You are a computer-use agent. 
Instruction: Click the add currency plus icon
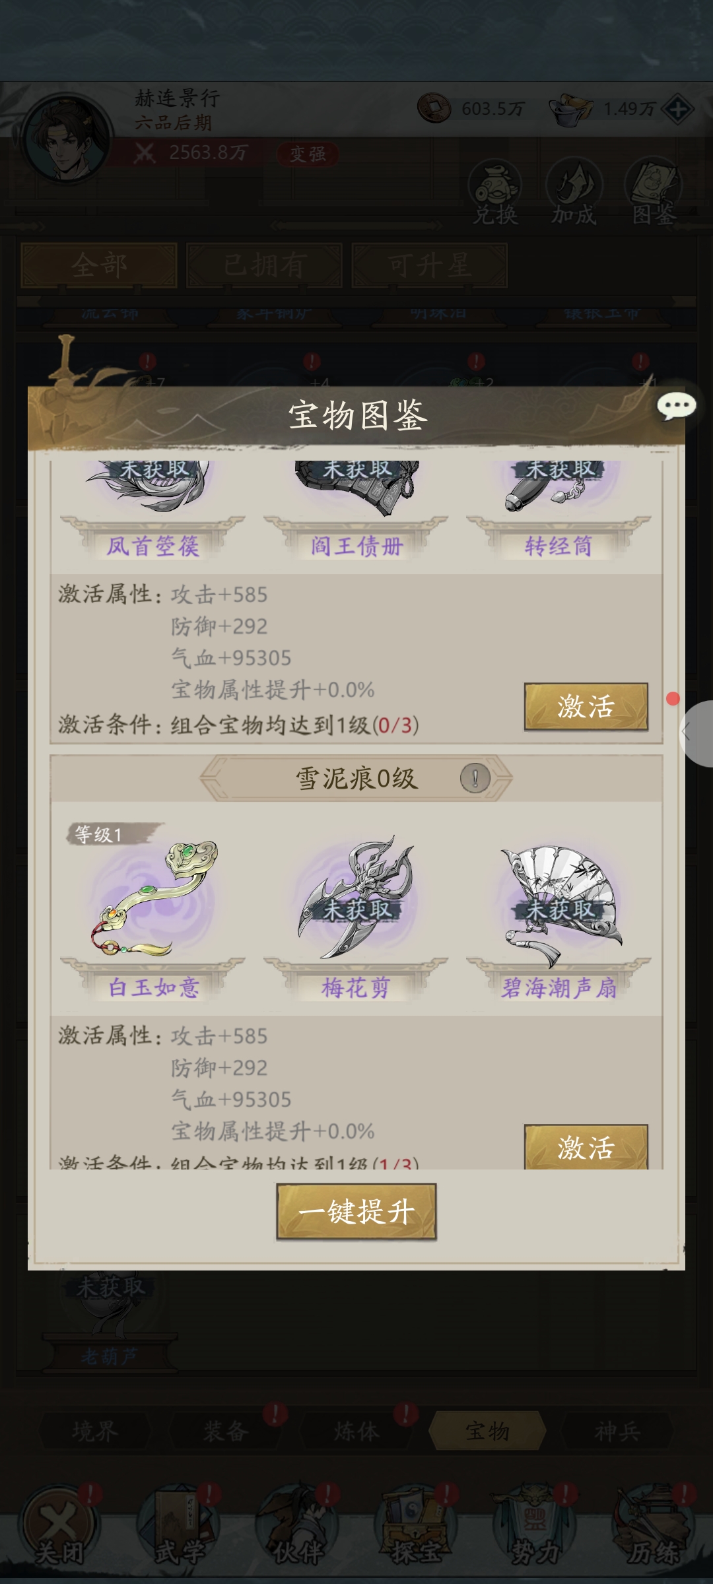tap(678, 110)
